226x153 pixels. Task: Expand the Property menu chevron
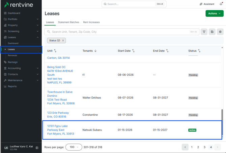[37, 25]
